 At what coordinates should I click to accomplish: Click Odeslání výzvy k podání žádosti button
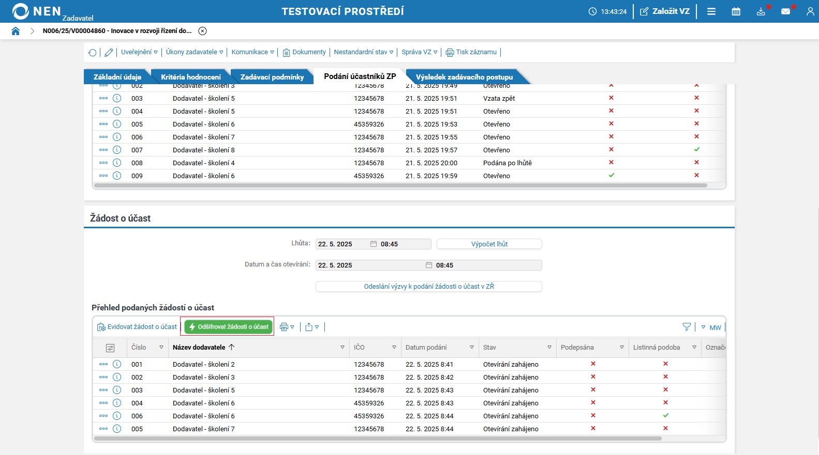[x=429, y=286]
